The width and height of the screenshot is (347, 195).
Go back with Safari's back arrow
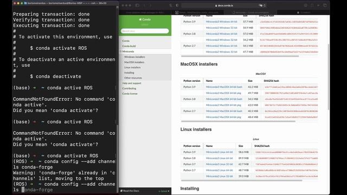[x=144, y=5]
